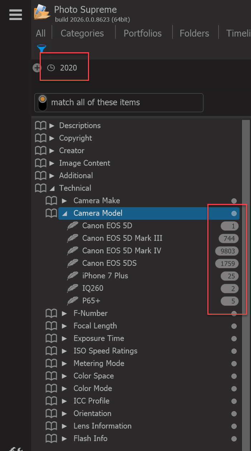
Task: Click the book icon beside ISO Speed Ratings
Action: point(51,351)
